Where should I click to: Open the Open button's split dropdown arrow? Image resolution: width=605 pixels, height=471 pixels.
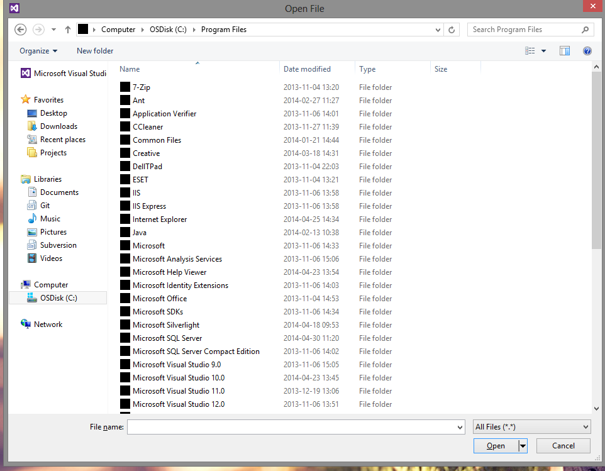[522, 445]
